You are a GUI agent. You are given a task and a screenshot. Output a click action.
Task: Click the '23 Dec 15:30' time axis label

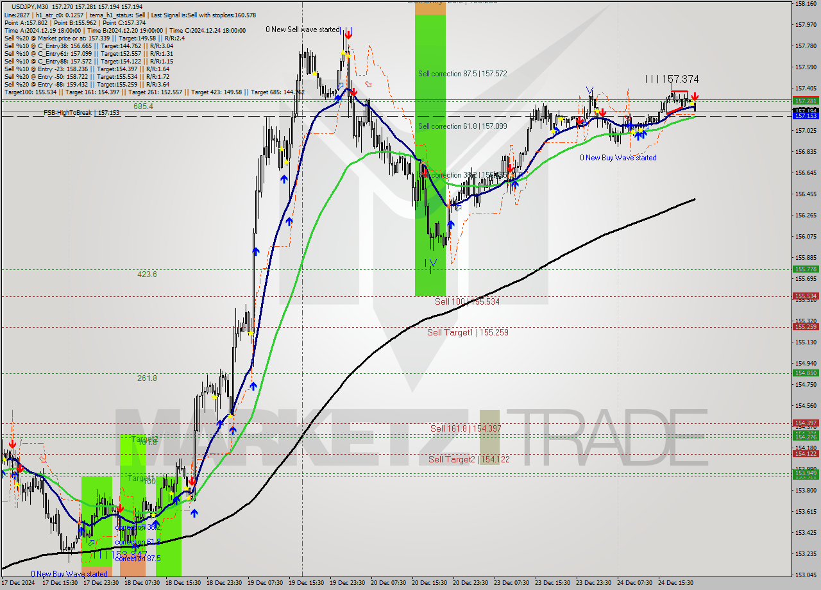click(x=554, y=583)
